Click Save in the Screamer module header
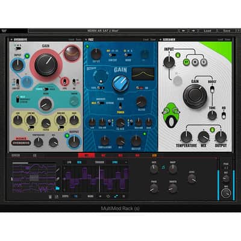 pyautogui.click(x=228, y=40)
